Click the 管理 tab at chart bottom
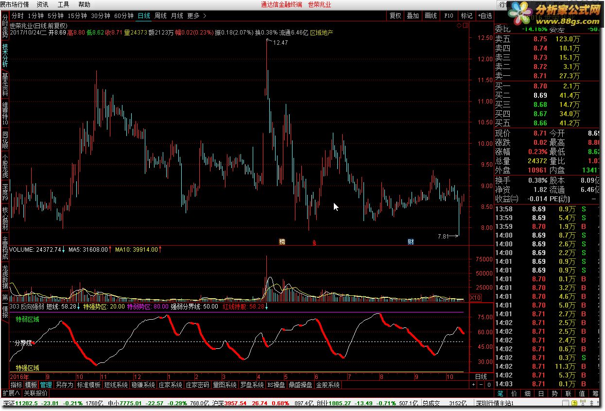Screen dimensions: 605x411 pyautogui.click(x=46, y=385)
